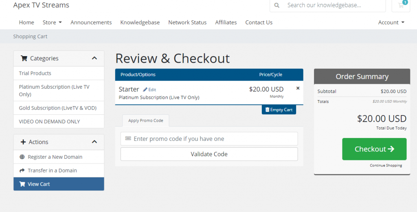Viewport: 417px width, 212px height.
Task: Open Platinum Subscription (Live TV Only) category
Action: [59, 91]
